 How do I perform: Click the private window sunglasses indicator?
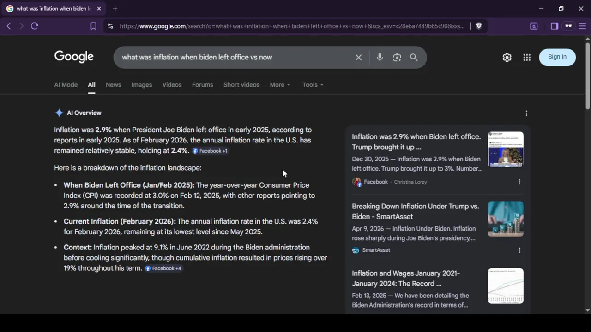click(x=568, y=26)
